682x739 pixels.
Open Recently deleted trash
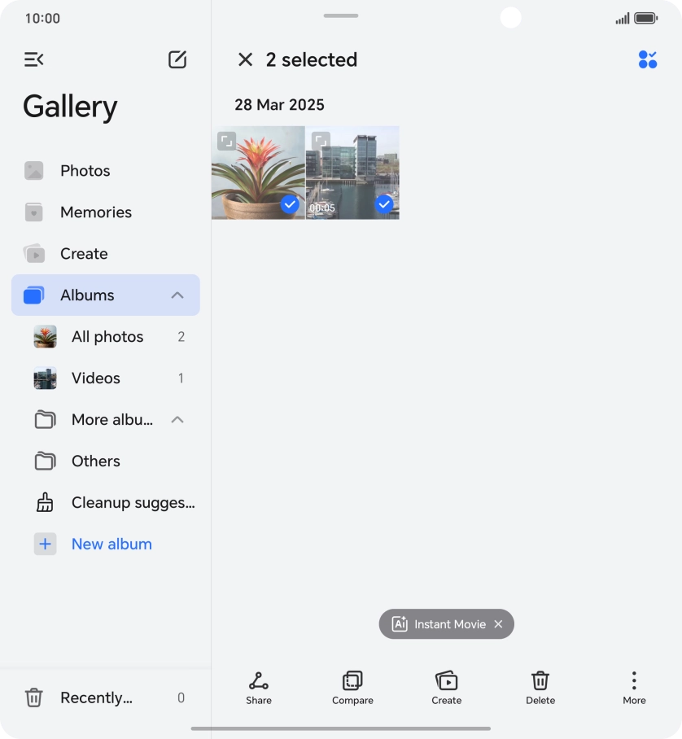pos(96,697)
